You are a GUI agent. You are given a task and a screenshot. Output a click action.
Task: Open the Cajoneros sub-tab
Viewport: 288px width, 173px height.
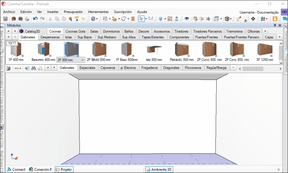click(108, 68)
